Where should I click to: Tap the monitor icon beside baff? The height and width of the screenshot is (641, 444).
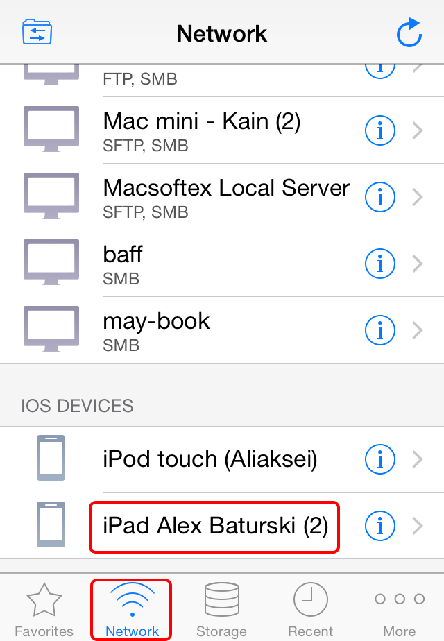coord(51,263)
